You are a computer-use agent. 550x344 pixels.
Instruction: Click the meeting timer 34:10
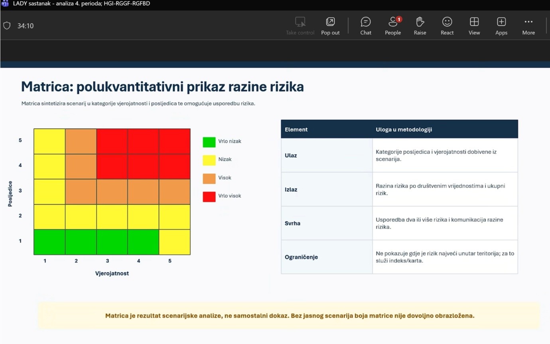26,26
